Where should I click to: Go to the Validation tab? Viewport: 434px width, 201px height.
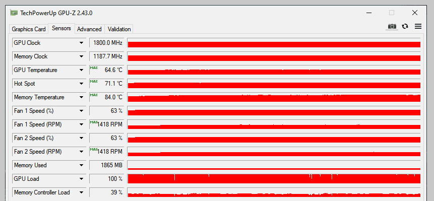pyautogui.click(x=119, y=29)
